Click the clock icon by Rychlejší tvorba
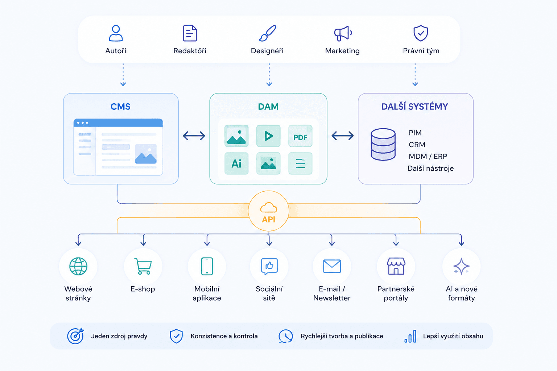 [286, 336]
